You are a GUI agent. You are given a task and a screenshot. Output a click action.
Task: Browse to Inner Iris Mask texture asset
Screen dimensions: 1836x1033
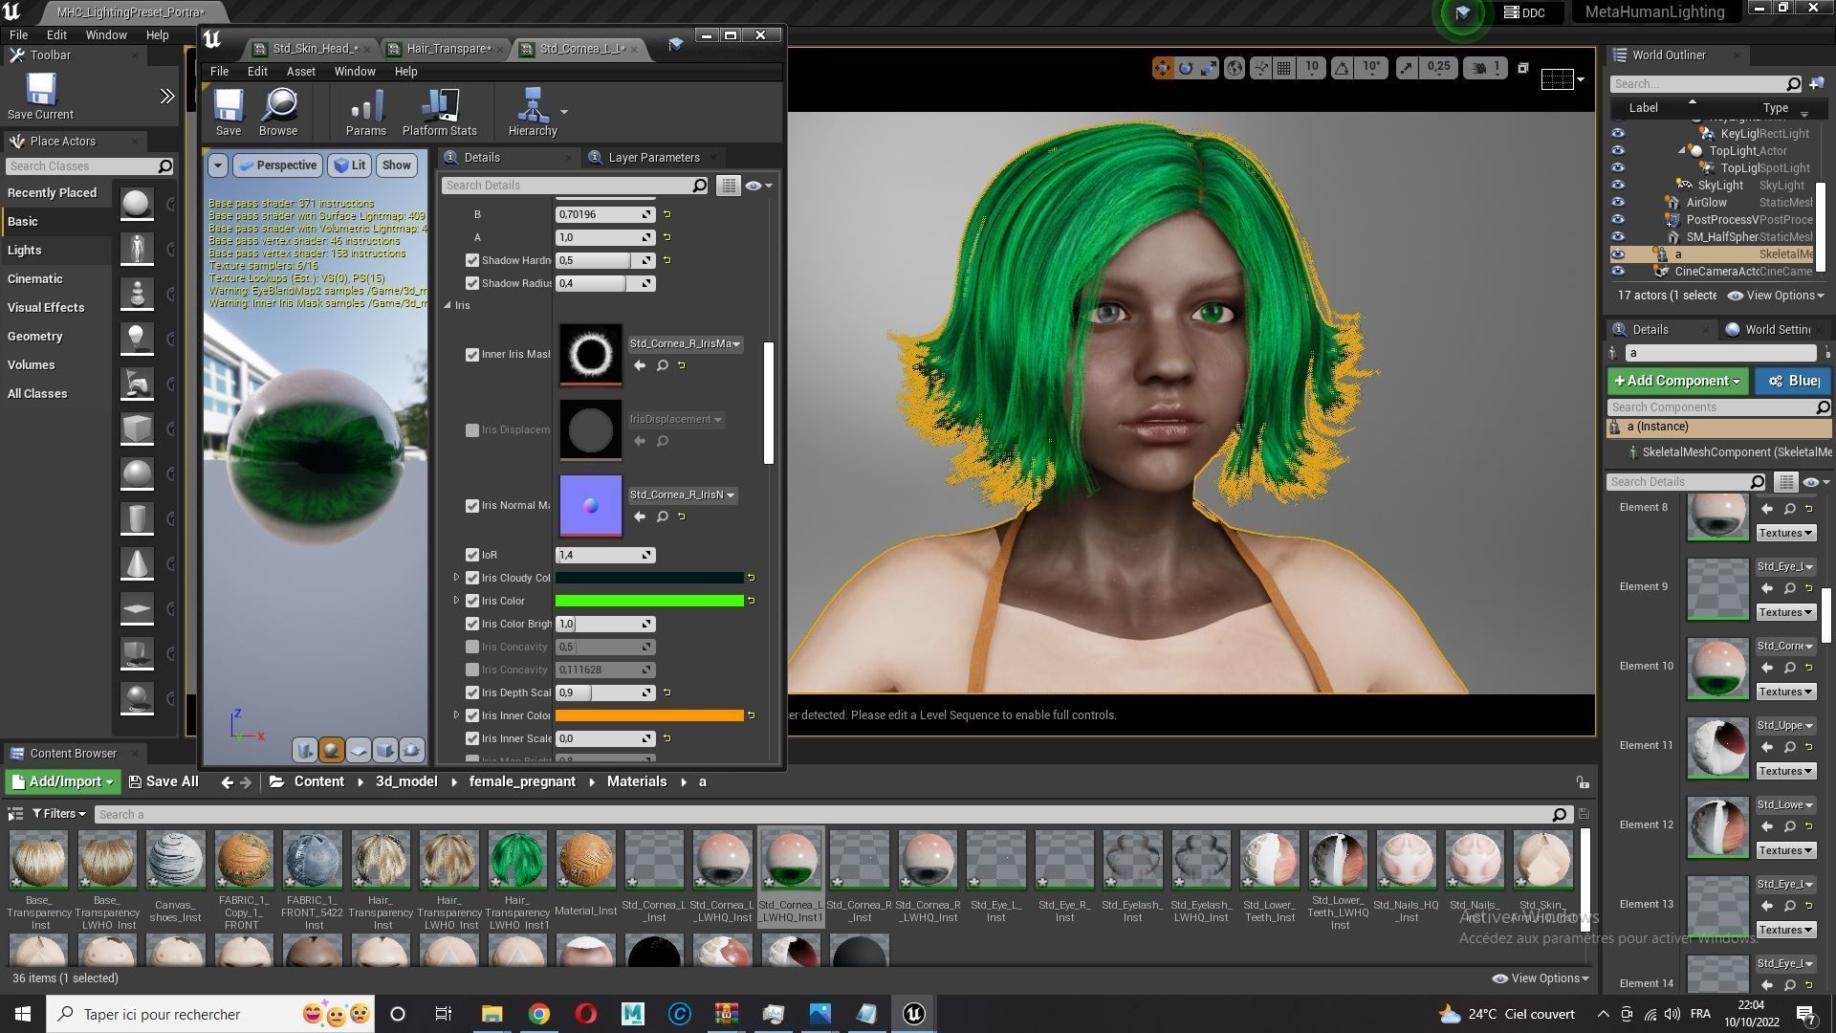pyautogui.click(x=662, y=365)
